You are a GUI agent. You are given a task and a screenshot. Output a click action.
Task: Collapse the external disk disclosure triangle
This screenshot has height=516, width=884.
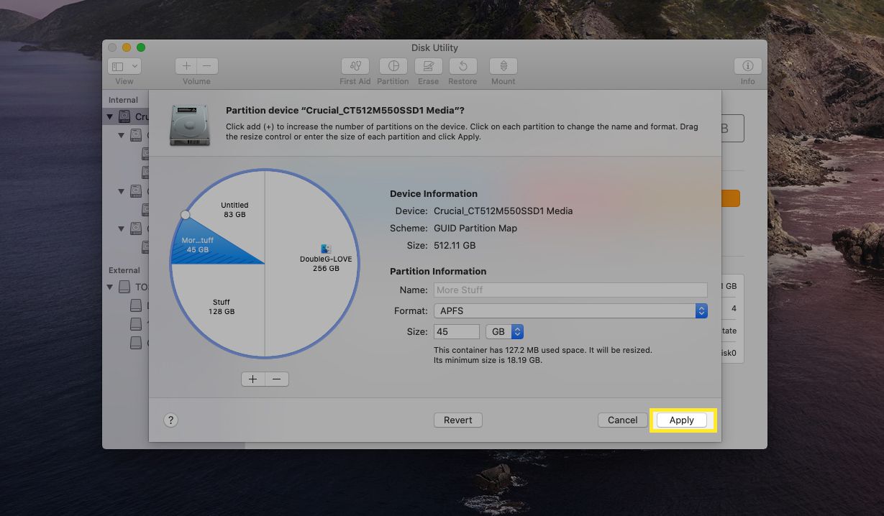pos(110,287)
